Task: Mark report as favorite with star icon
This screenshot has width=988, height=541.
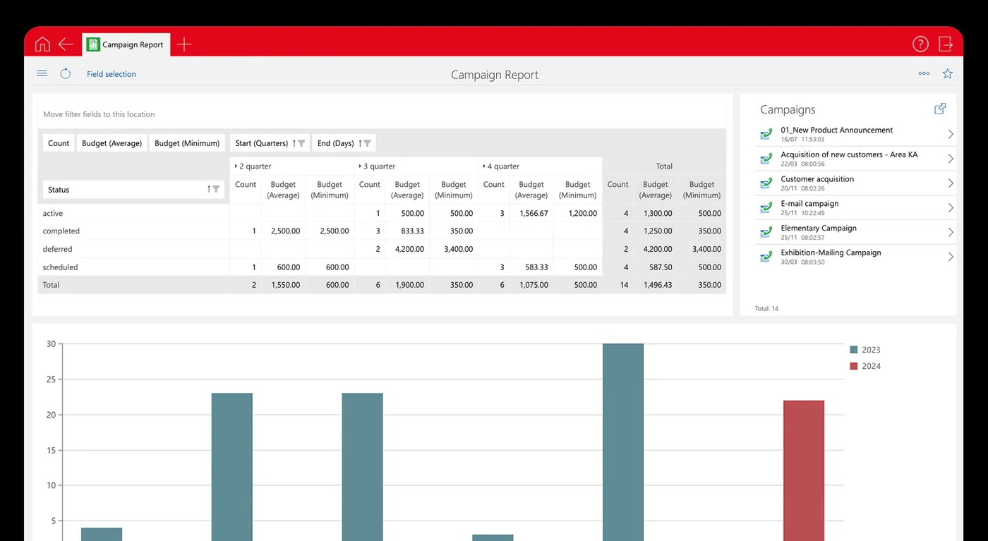Action: coord(948,73)
